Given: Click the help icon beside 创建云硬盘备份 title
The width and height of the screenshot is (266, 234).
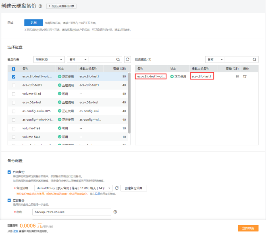Looking at the screenshot, I should pos(40,6).
